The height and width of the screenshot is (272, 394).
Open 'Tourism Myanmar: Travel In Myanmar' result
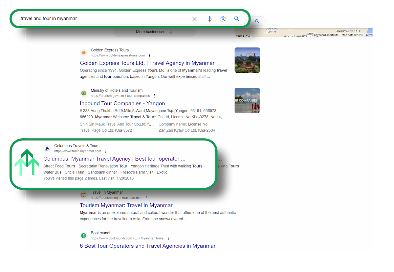[126, 205]
